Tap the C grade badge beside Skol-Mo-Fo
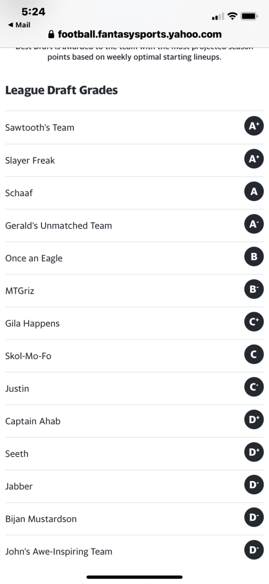 pyautogui.click(x=254, y=354)
